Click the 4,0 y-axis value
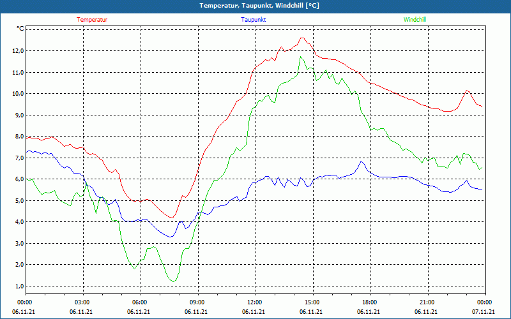This screenshot has height=319, width=511. click(20, 222)
